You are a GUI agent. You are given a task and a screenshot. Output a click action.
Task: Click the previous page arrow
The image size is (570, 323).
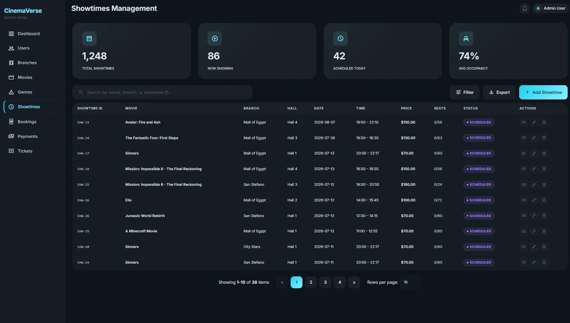(282, 282)
